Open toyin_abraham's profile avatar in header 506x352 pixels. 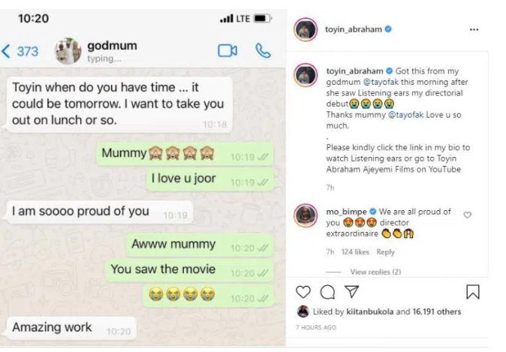click(306, 30)
